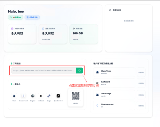This screenshot has height=127, width=160.
Task: Click the 订阅链接 section heading
Action: pos(17,63)
